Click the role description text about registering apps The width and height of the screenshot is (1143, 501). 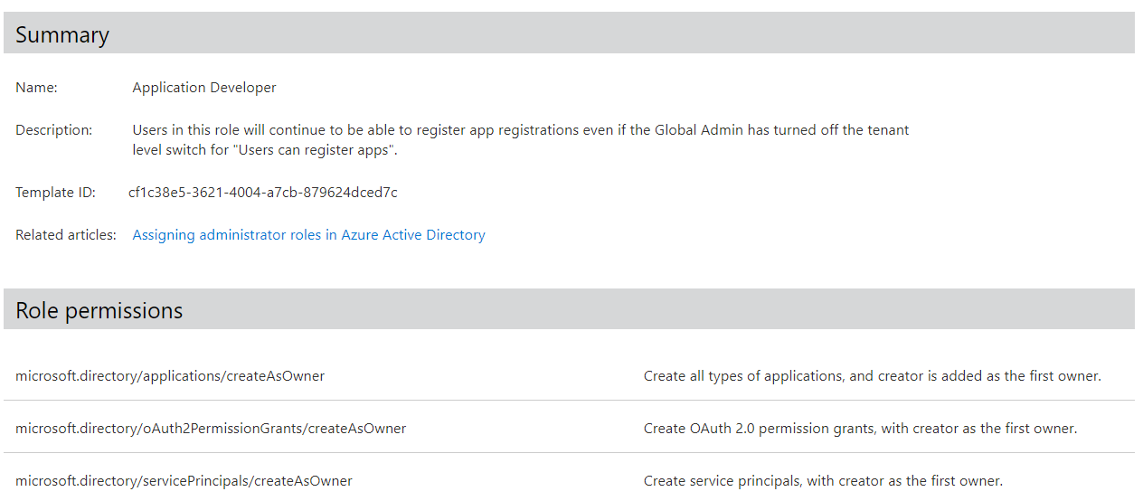(521, 140)
